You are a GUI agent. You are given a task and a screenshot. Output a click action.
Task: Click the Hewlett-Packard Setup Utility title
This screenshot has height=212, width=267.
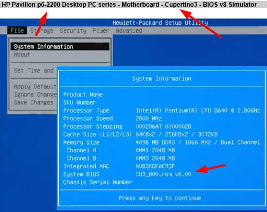coord(160,23)
